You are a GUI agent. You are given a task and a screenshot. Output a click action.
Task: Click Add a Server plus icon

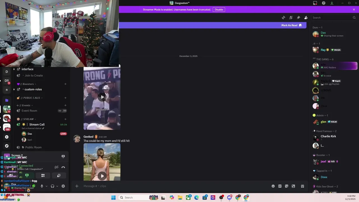click(7, 137)
